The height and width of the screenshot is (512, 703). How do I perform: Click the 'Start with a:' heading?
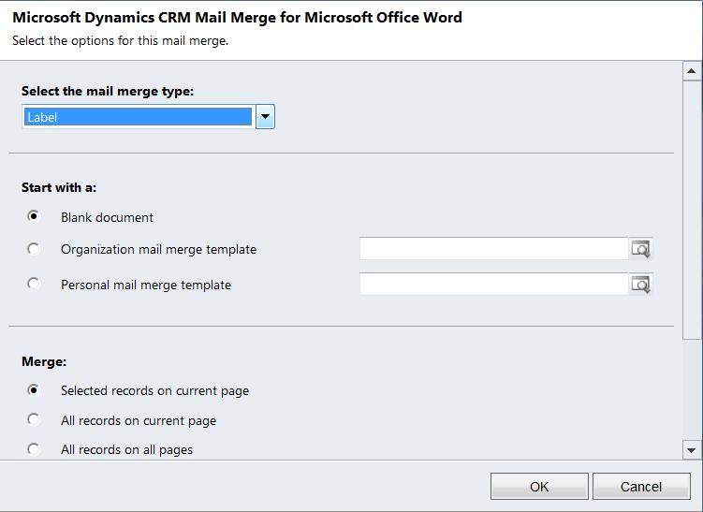(59, 187)
